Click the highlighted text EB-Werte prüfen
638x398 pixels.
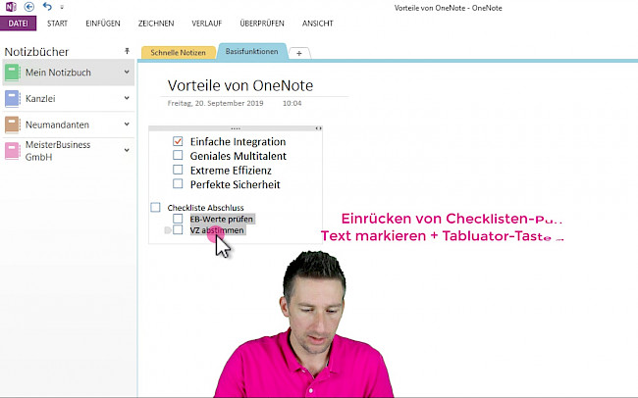click(222, 220)
